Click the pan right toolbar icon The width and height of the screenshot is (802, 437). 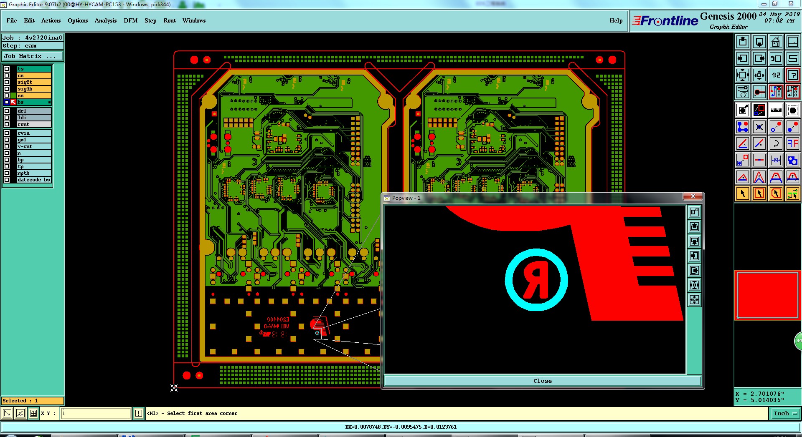(x=759, y=58)
